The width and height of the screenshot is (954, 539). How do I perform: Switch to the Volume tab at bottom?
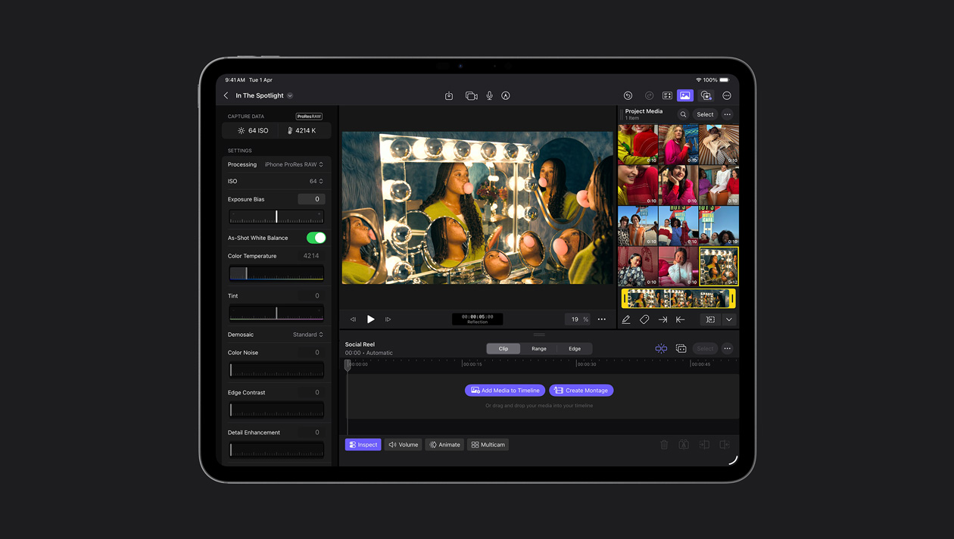[403, 444]
